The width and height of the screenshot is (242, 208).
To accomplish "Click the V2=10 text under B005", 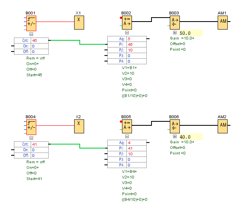I will (x=128, y=177).
